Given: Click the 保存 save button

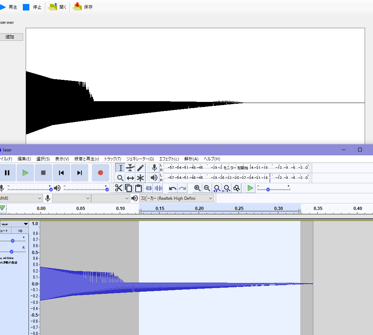Looking at the screenshot, I should click(82, 7).
